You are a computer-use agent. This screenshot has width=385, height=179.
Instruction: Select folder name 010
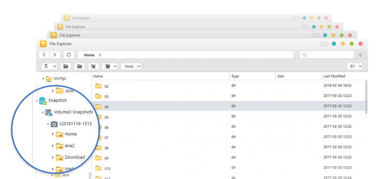(x=107, y=169)
